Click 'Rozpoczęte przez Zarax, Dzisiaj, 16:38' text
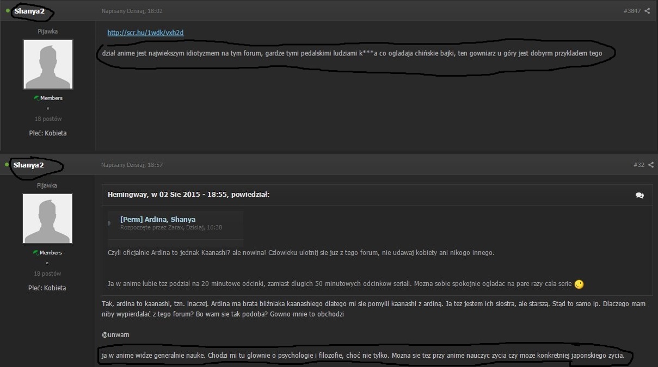This screenshot has height=367, width=658. [171, 227]
